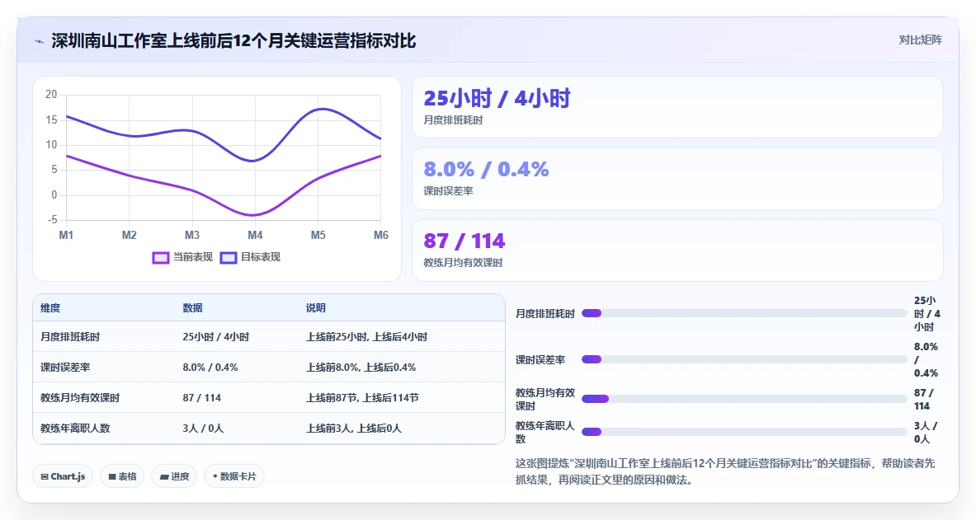Click the 教练年离职人数 progress bar
The image size is (976, 520).
click(744, 432)
